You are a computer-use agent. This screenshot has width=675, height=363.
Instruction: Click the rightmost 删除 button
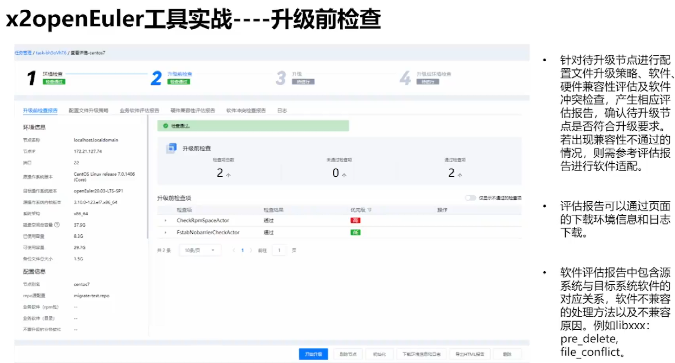[507, 354]
